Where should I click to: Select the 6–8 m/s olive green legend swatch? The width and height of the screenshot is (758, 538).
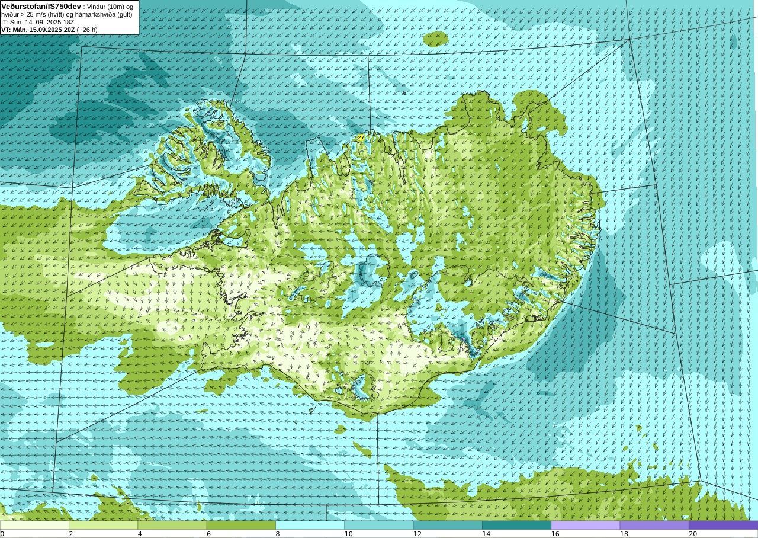[241, 525]
